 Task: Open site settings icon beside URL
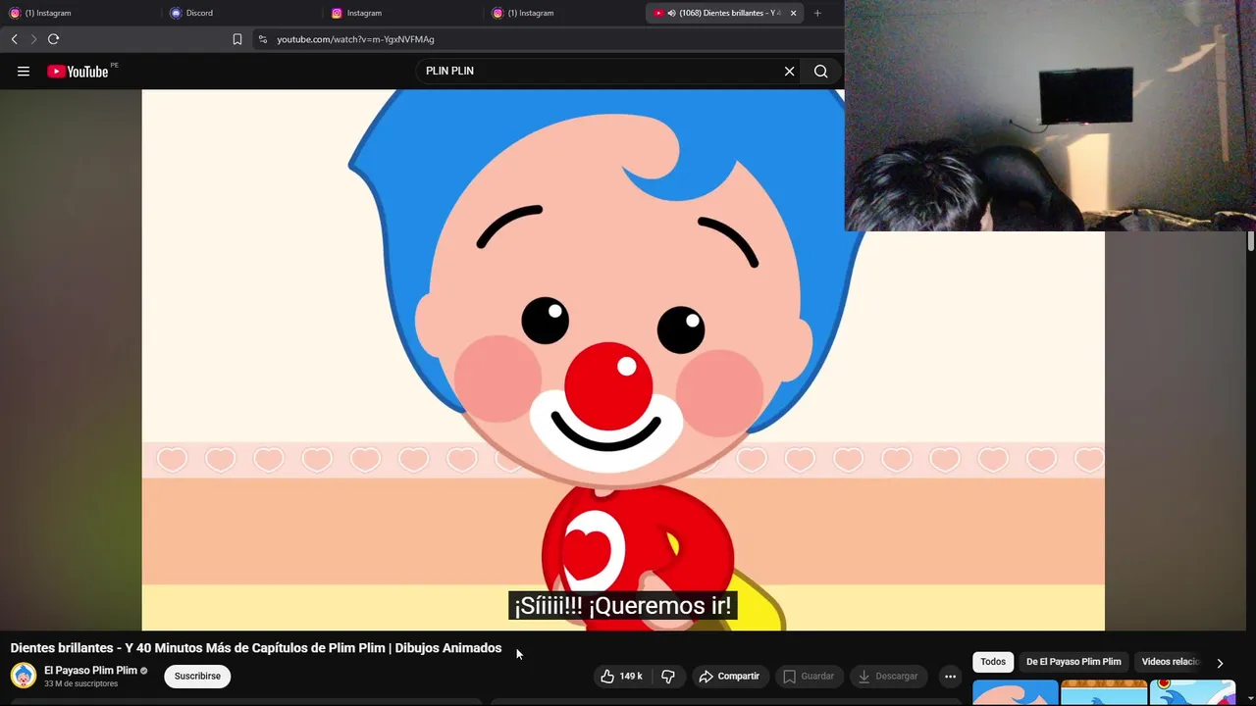[x=262, y=39]
